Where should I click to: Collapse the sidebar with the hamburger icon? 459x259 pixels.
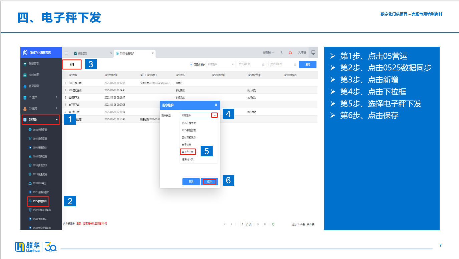[x=66, y=53]
